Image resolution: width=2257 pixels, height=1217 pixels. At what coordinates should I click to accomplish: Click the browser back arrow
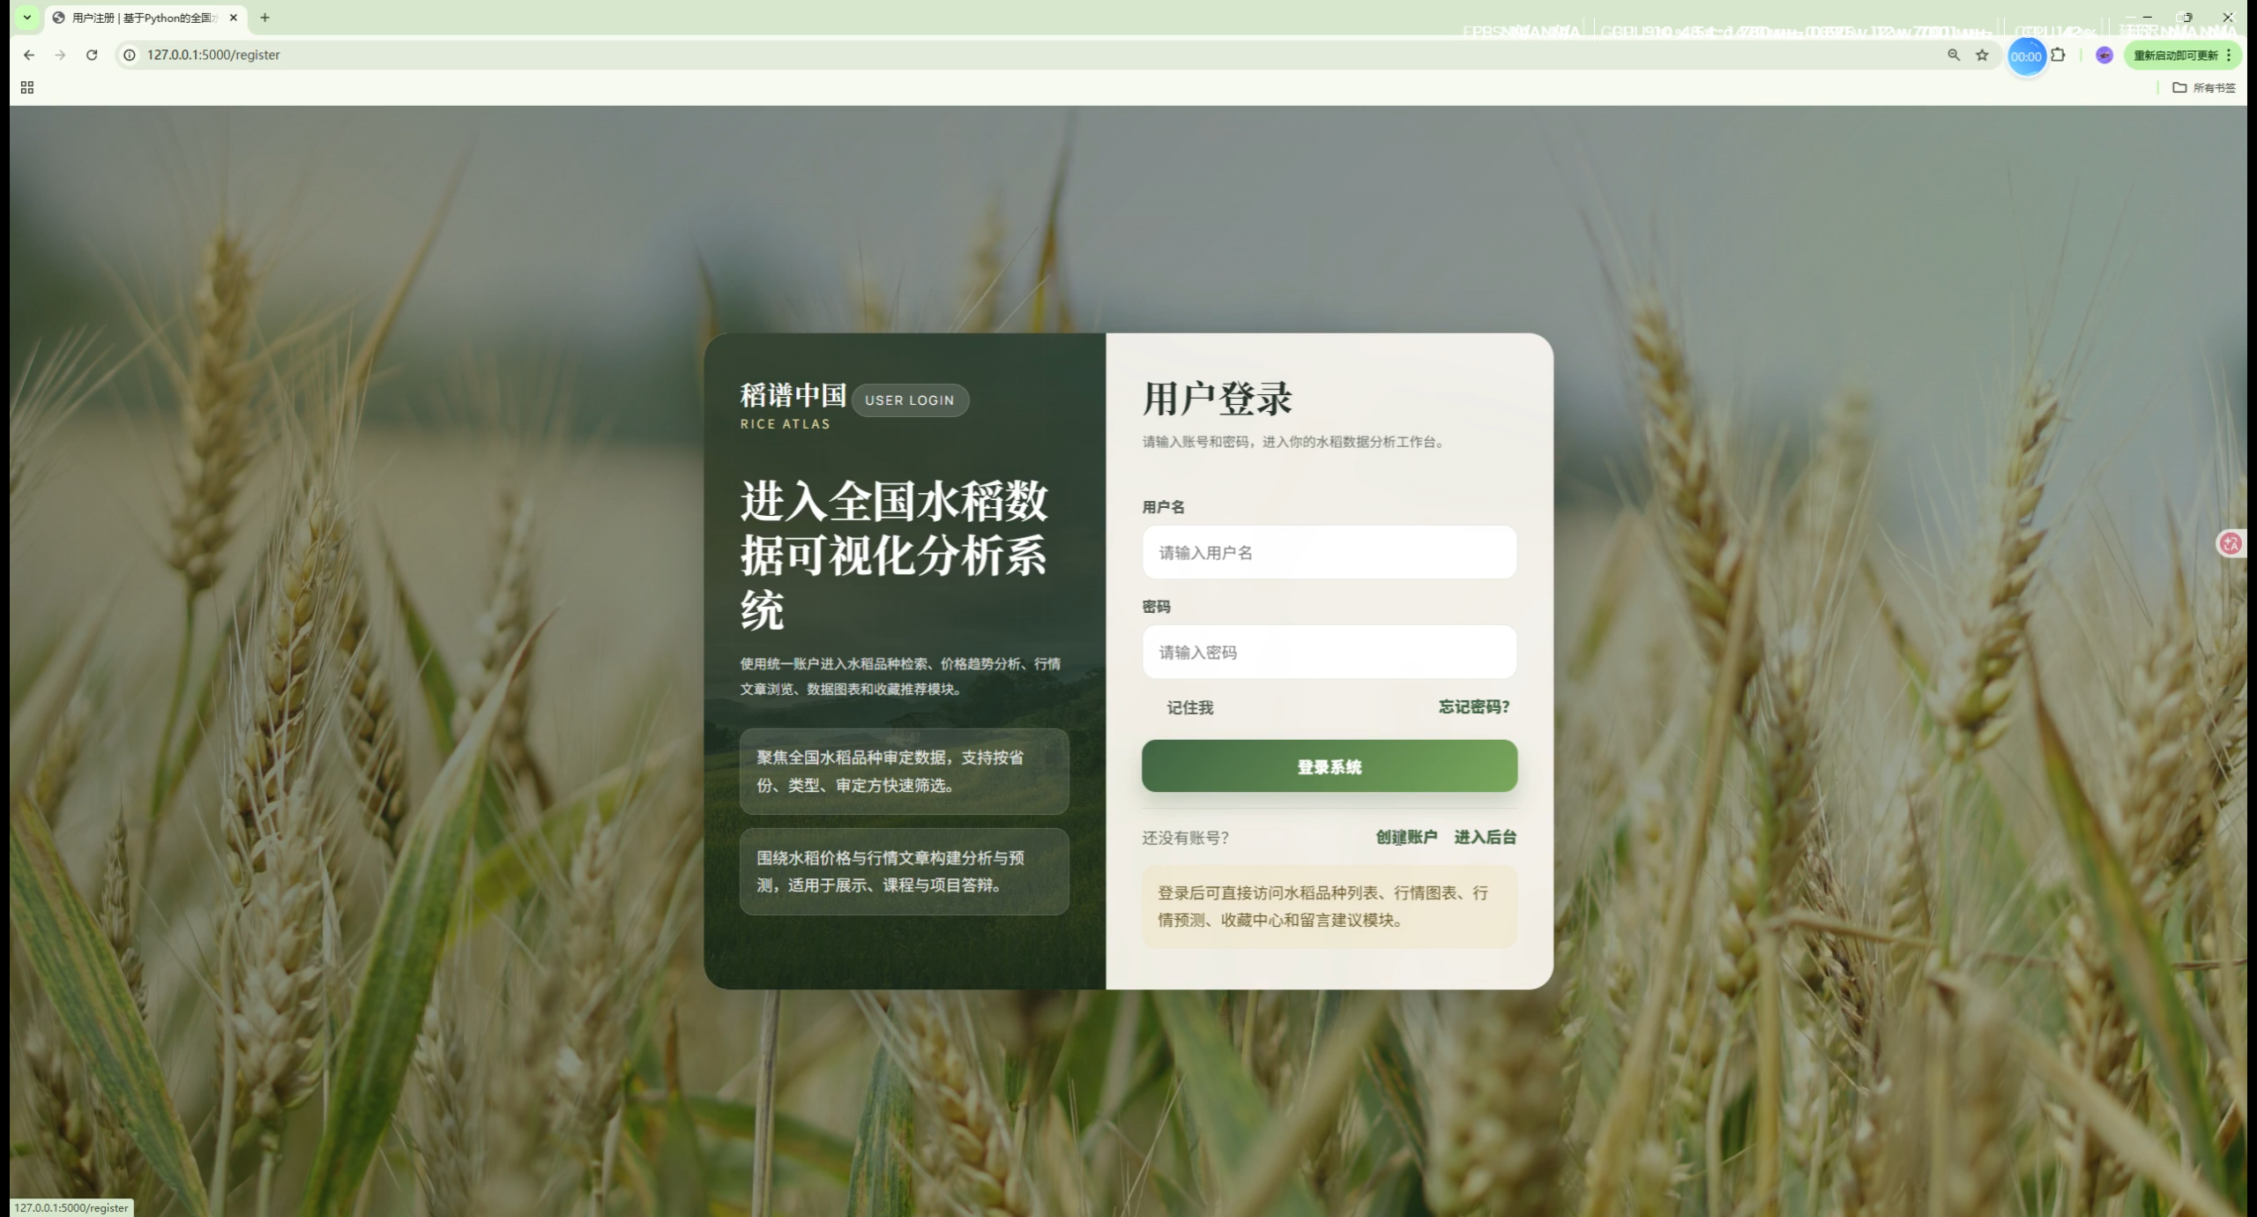[x=29, y=55]
